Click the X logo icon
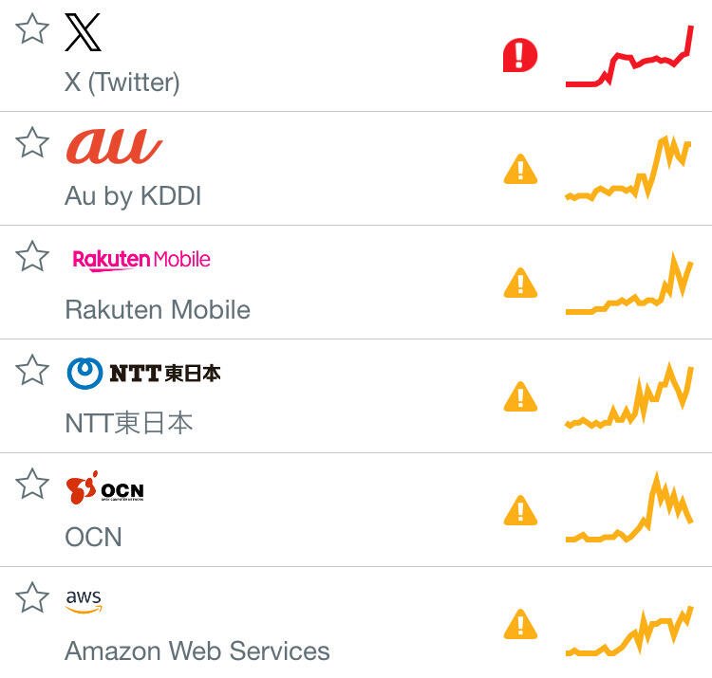 [x=83, y=32]
